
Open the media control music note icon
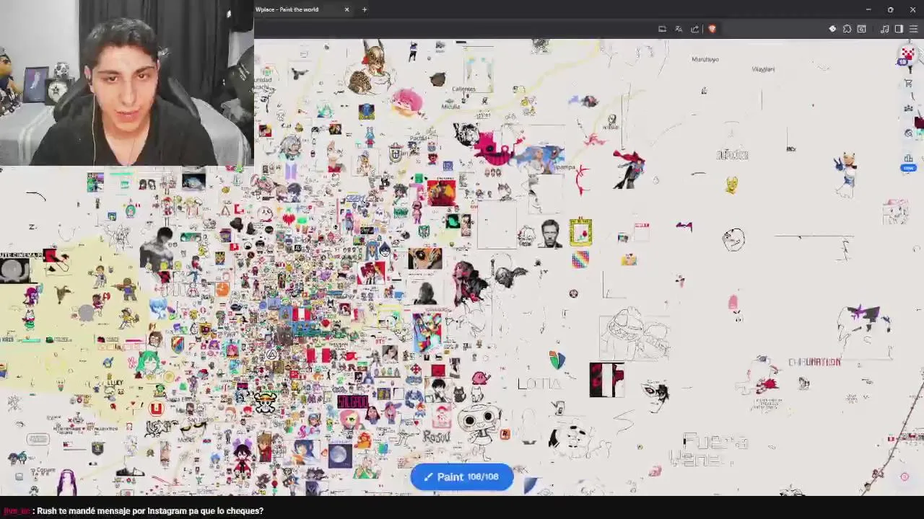pos(884,29)
